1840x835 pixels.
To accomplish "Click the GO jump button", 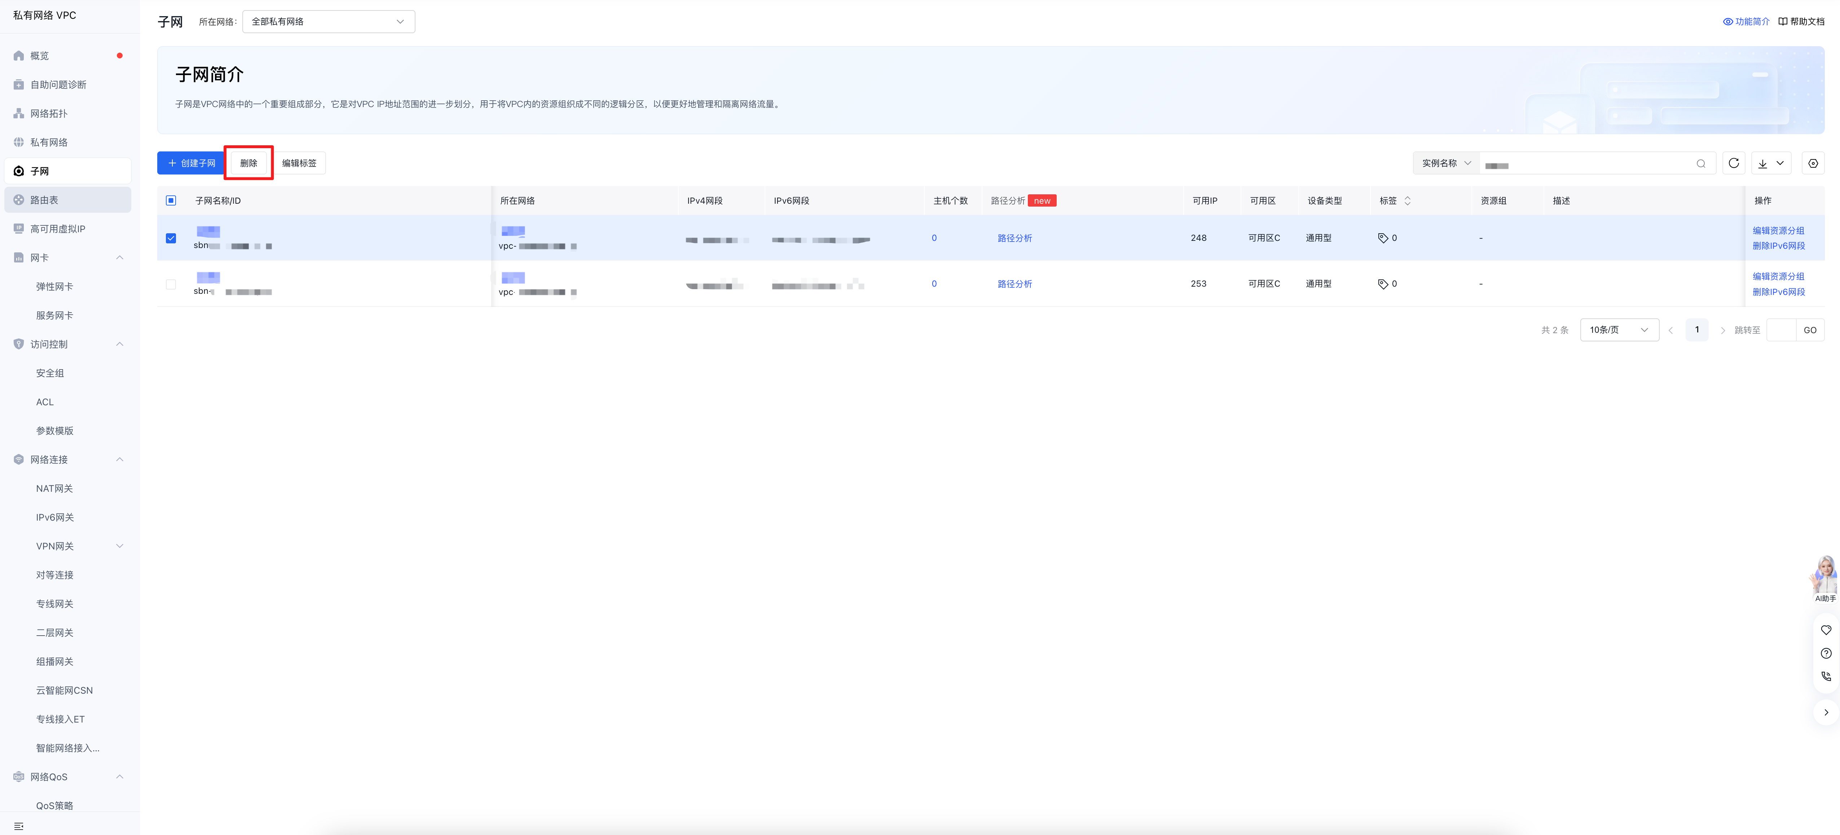I will click(1810, 330).
